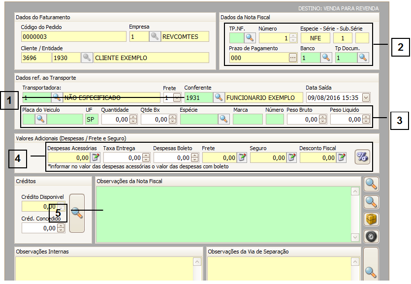
Task: Click the Banco search icon
Action: pyautogui.click(x=326, y=58)
